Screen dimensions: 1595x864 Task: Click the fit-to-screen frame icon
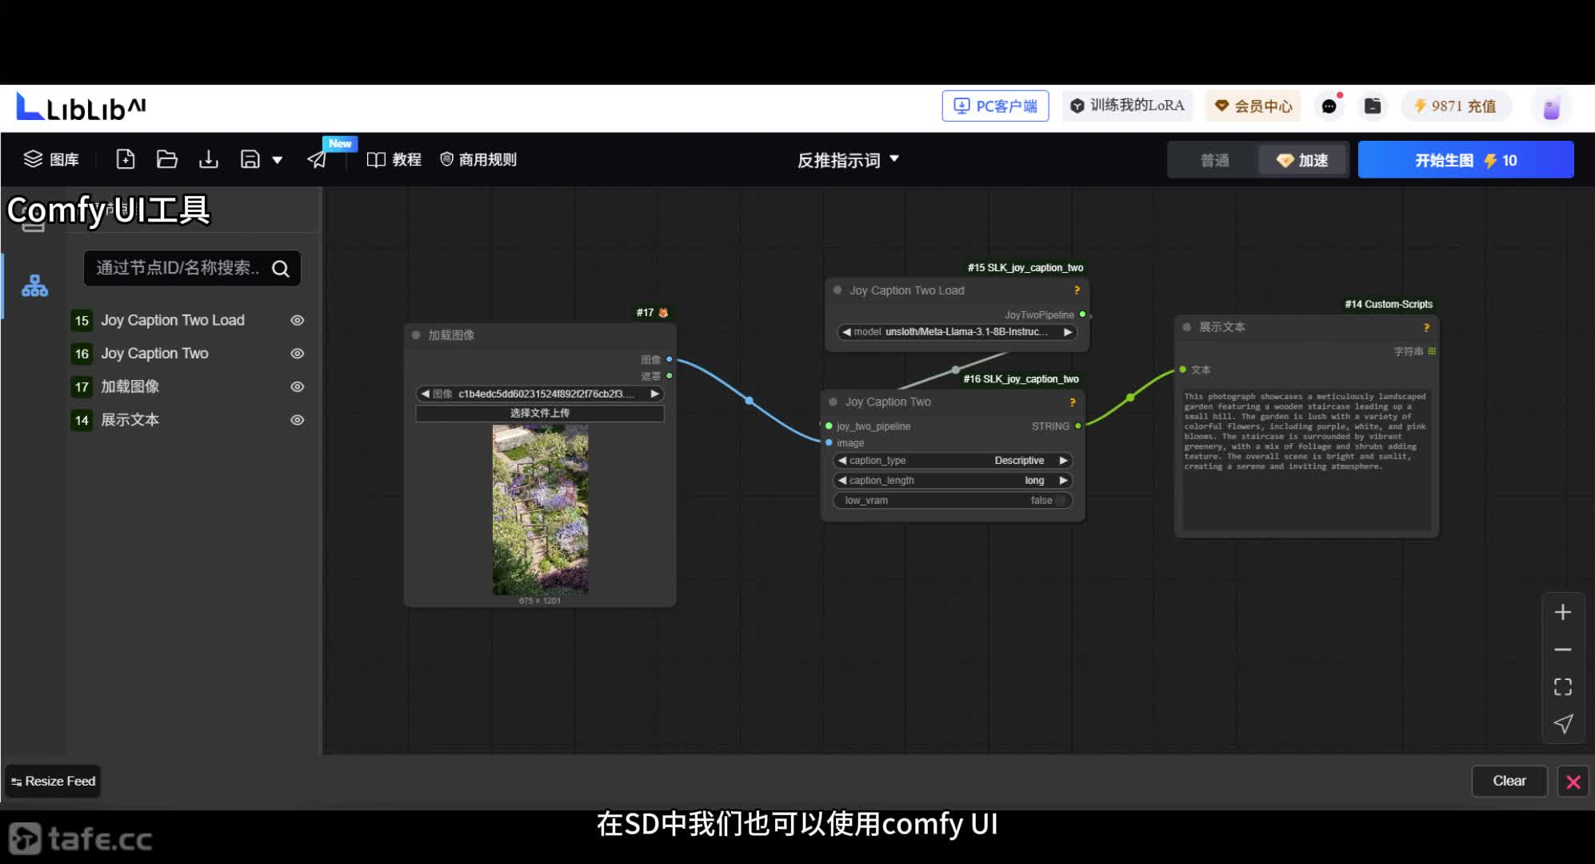coord(1562,686)
